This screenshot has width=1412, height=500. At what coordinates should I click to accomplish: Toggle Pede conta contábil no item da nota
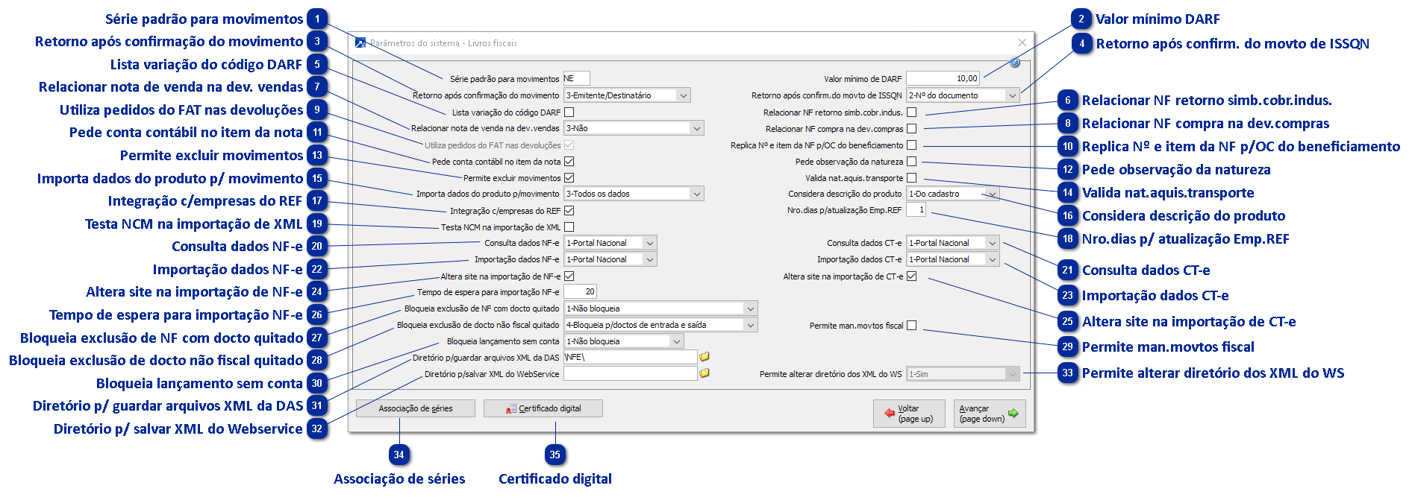[x=569, y=162]
